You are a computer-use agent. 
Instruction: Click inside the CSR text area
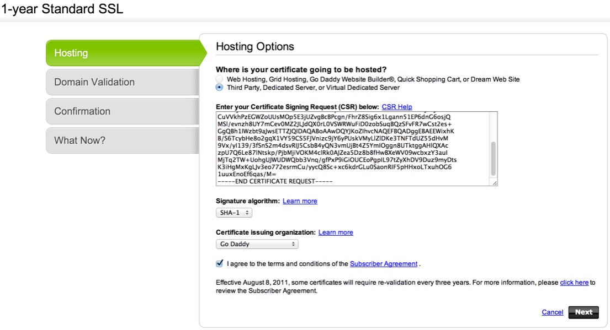(348, 149)
